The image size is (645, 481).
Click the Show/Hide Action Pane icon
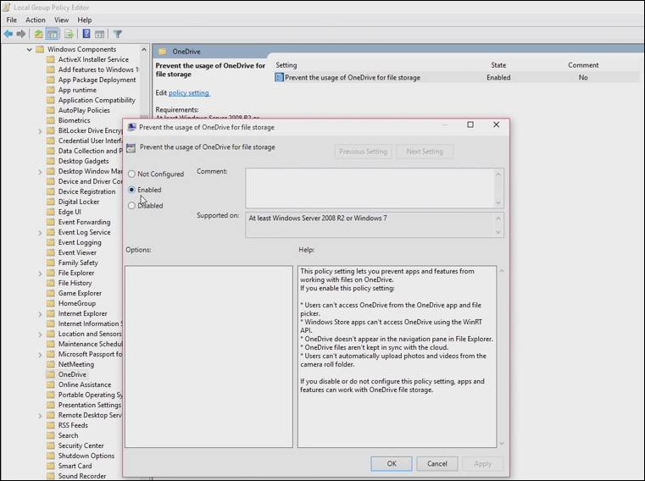click(99, 34)
